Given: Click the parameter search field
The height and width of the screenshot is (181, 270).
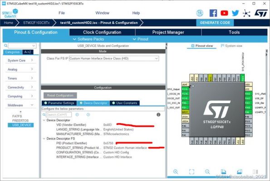Looking at the screenshot, I should [59, 114].
